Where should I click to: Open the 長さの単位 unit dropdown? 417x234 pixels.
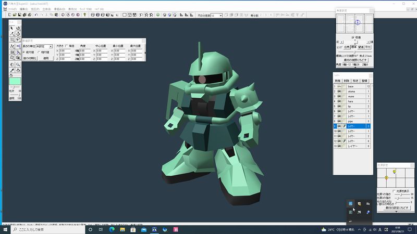(51, 46)
